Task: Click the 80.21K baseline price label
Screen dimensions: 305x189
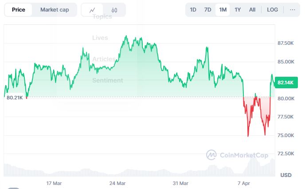Action: tap(15, 98)
